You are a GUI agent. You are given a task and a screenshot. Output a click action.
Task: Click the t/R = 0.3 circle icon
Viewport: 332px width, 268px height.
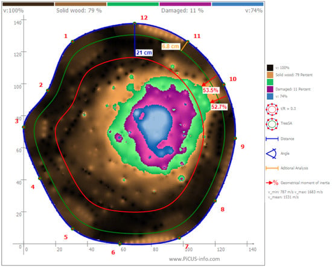(x=272, y=109)
